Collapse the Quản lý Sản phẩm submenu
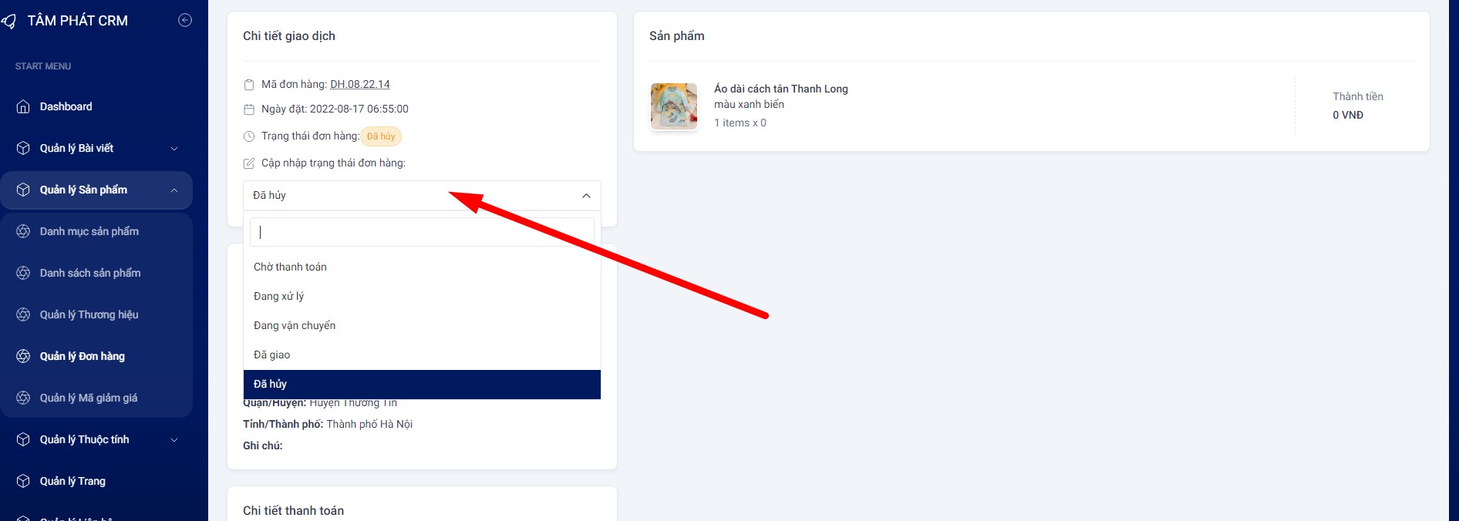The height and width of the screenshot is (521, 1459). click(174, 190)
